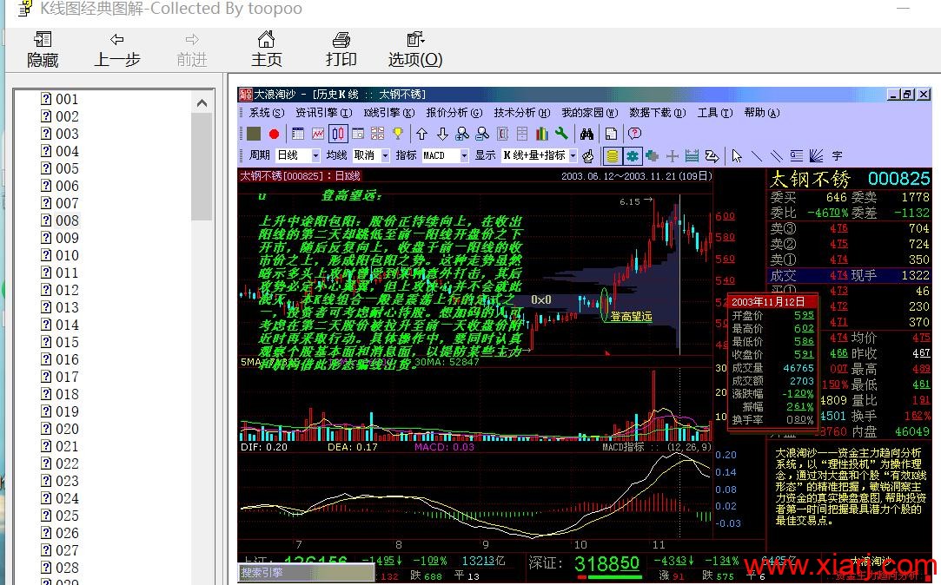This screenshot has height=585, width=941.
Task: Select the arrow pointer tool
Action: [x=737, y=156]
